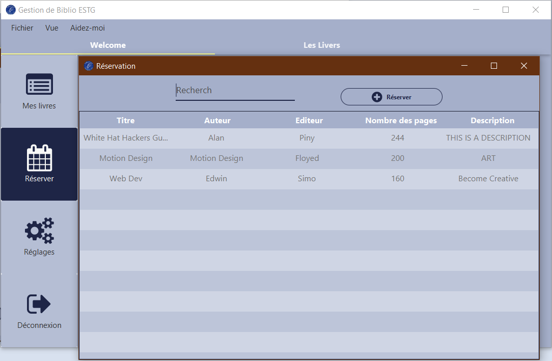Click the Gestion de Biblio ESTG app icon
Screen dimensions: 552x361
tap(11, 10)
